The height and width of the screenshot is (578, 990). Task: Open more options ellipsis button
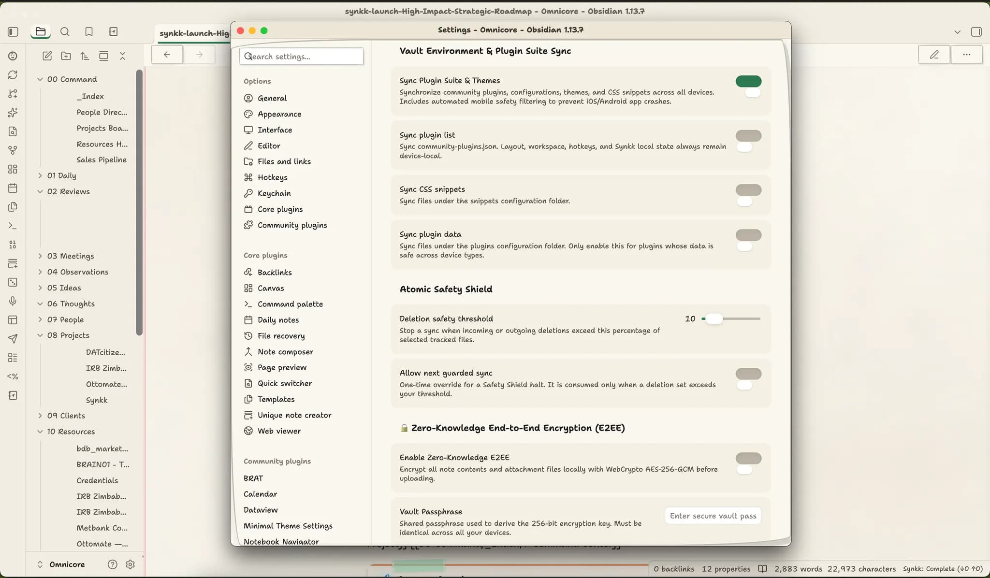click(966, 55)
